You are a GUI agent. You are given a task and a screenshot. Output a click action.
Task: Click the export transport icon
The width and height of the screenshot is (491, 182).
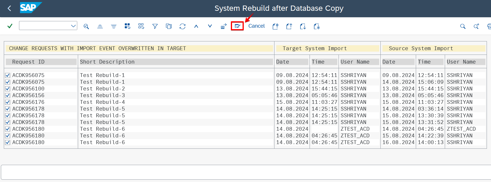(x=224, y=26)
